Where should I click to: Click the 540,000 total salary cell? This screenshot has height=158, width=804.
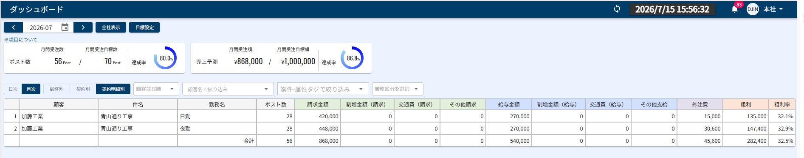(x=509, y=141)
